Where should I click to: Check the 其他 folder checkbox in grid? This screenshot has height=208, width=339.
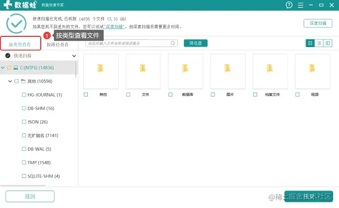(x=86, y=95)
